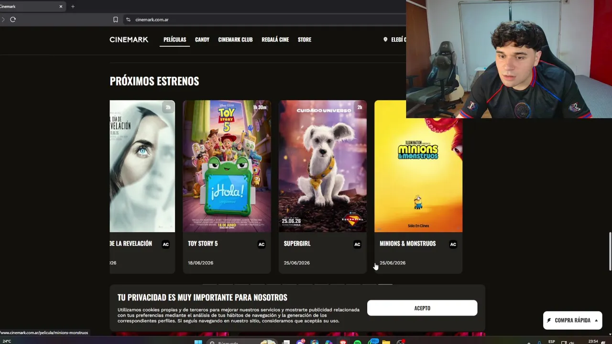This screenshot has height=344, width=612.
Task: Open the Minions & Monstruos poster
Action: point(418,175)
